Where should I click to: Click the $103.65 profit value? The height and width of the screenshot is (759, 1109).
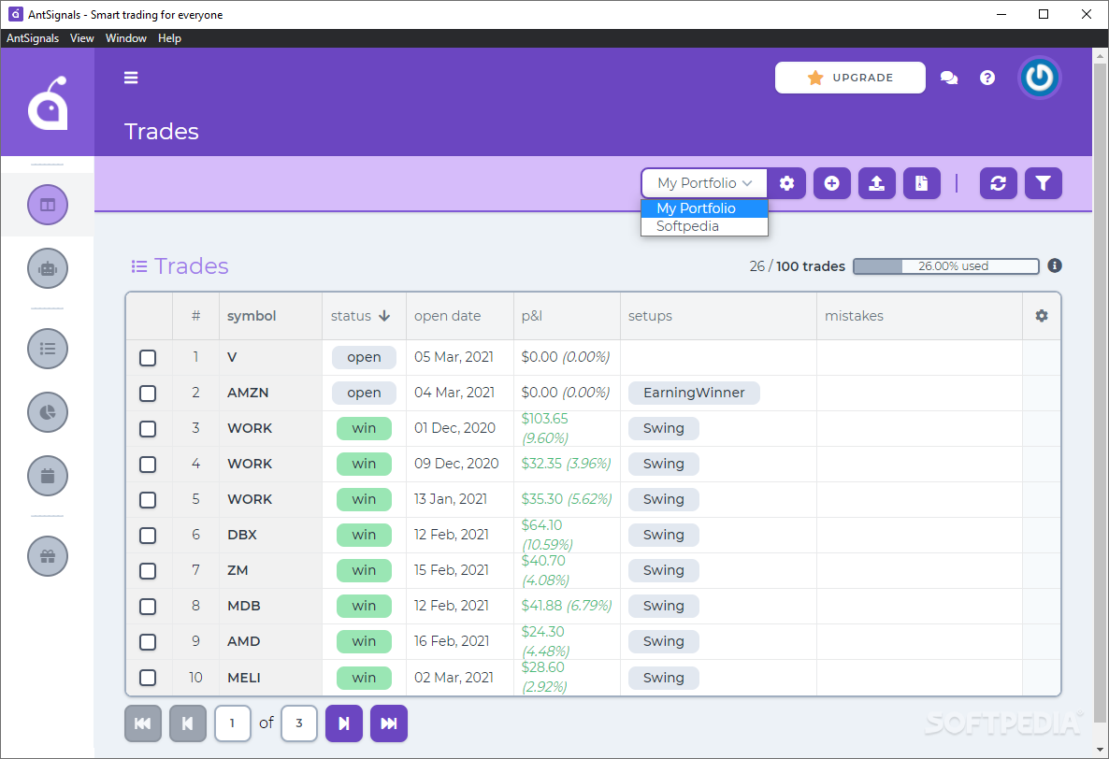(x=544, y=419)
